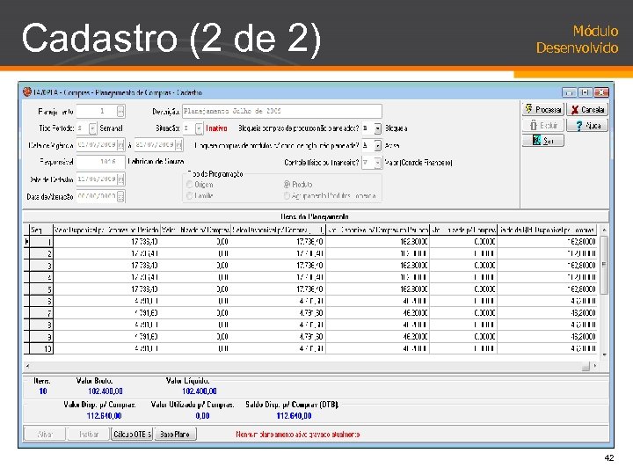Click the Descrição input field
Screen dimensions: 633x475
[282, 111]
